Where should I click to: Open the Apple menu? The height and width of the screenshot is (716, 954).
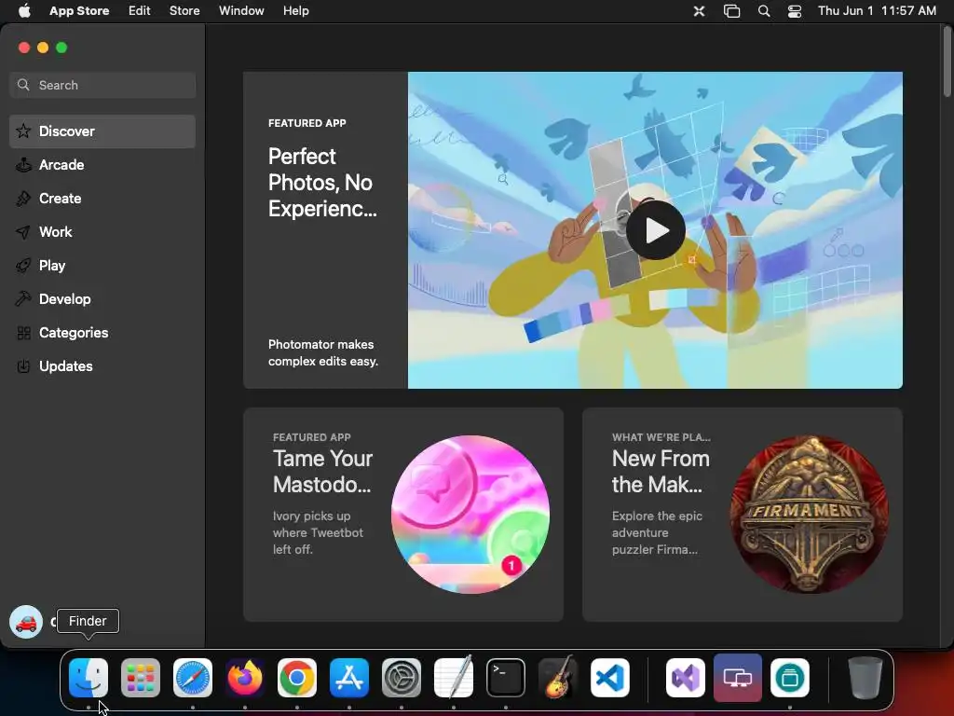(x=24, y=11)
